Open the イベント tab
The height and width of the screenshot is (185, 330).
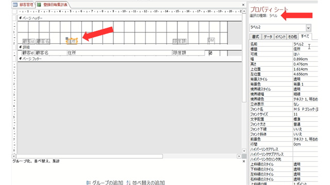pos(280,36)
